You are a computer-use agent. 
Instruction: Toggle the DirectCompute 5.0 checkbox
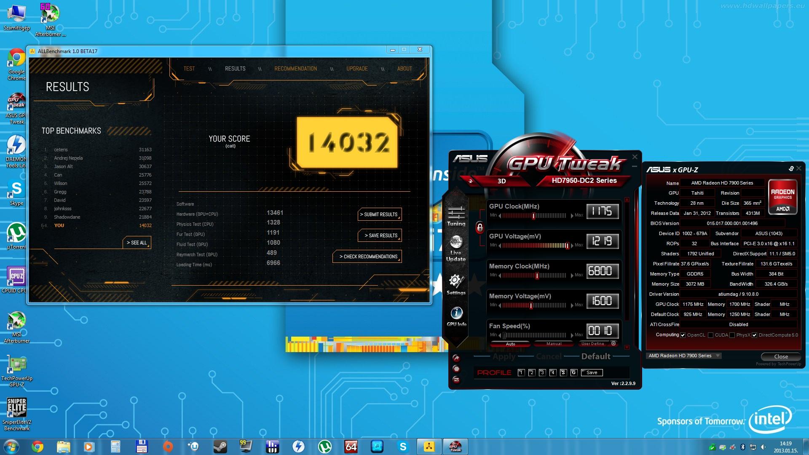pyautogui.click(x=754, y=335)
